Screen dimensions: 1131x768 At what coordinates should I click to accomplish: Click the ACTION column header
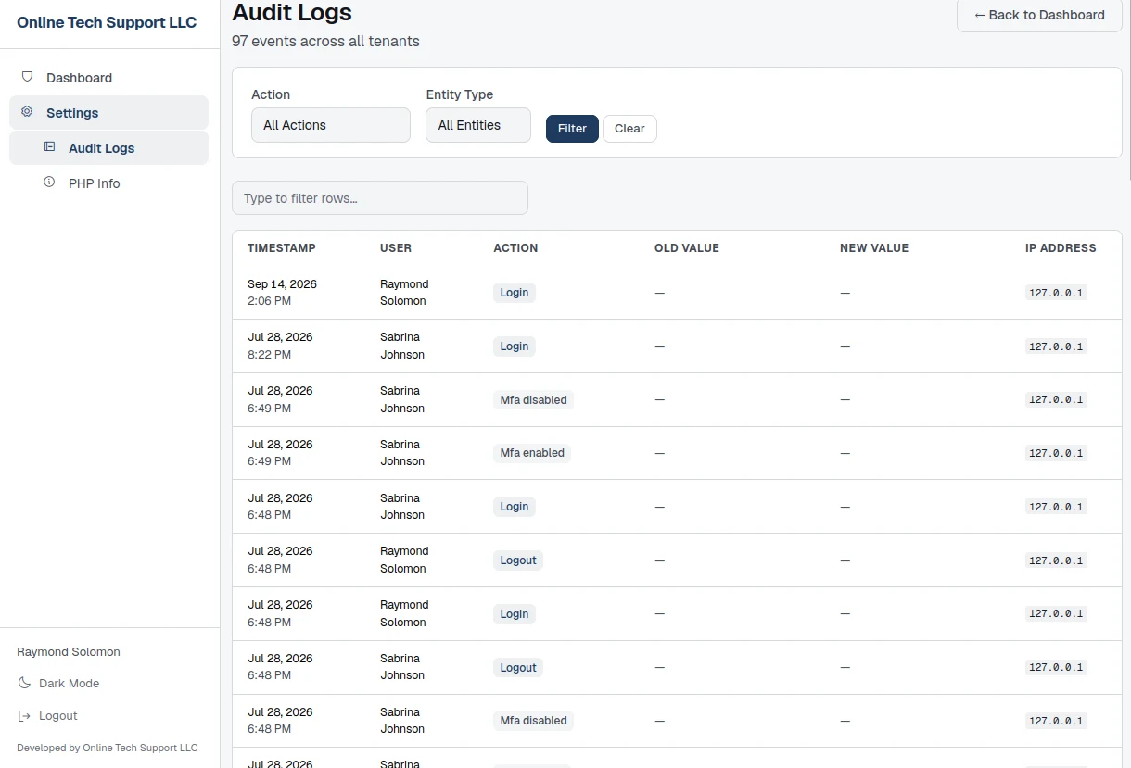515,248
